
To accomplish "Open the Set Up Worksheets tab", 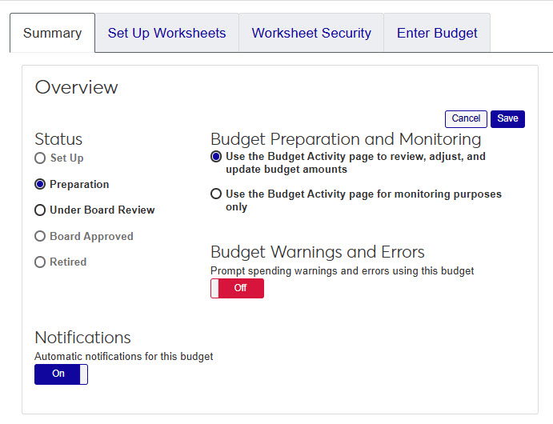I will click(x=166, y=33).
